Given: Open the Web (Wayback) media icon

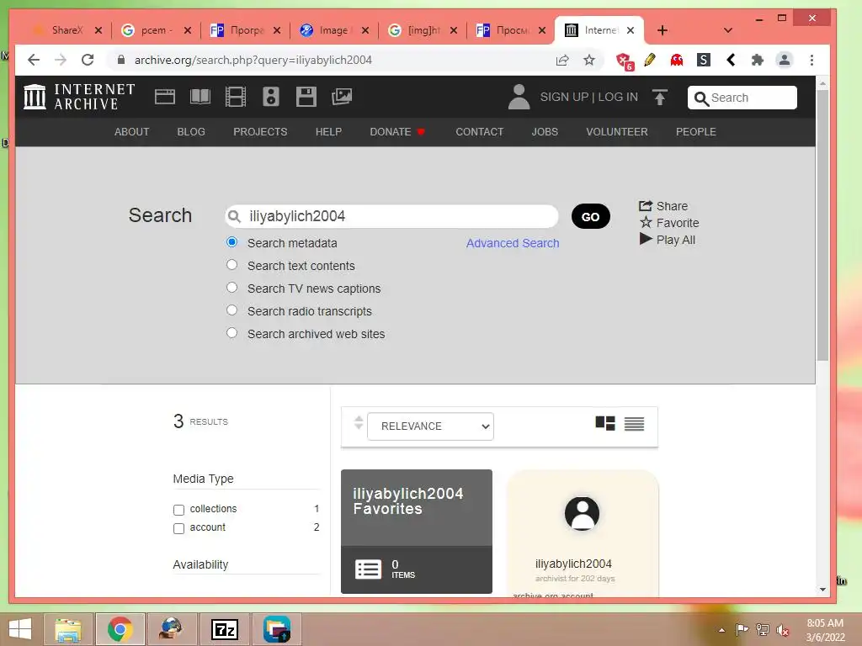Looking at the screenshot, I should [x=164, y=97].
